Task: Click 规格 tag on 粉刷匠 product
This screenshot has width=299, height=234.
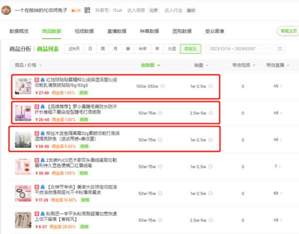Action: pyautogui.click(x=84, y=227)
